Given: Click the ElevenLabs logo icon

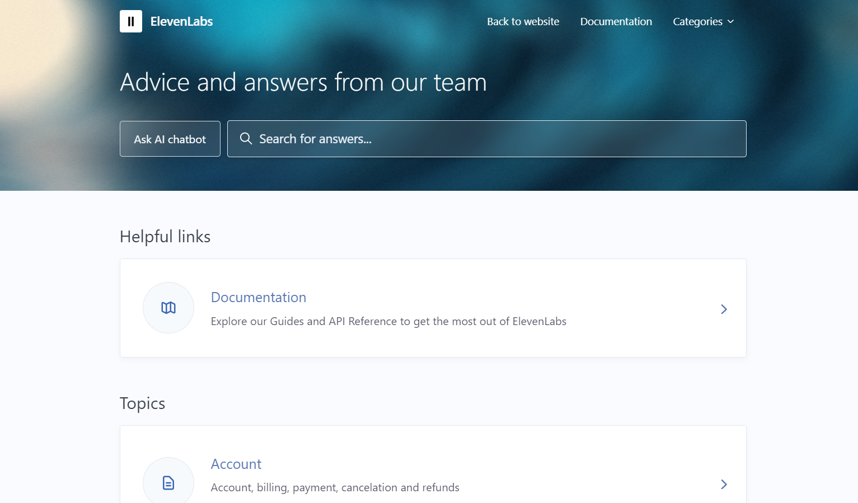Looking at the screenshot, I should 131,21.
